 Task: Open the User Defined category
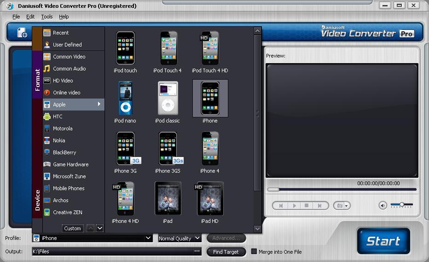74,45
